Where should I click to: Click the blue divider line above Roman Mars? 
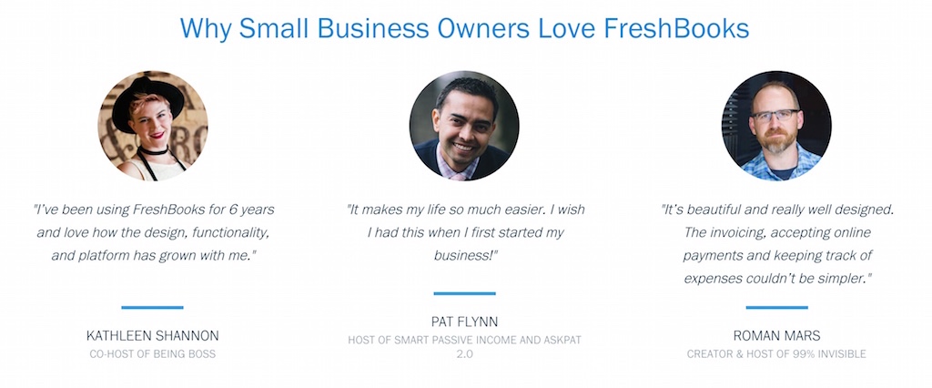click(x=777, y=307)
